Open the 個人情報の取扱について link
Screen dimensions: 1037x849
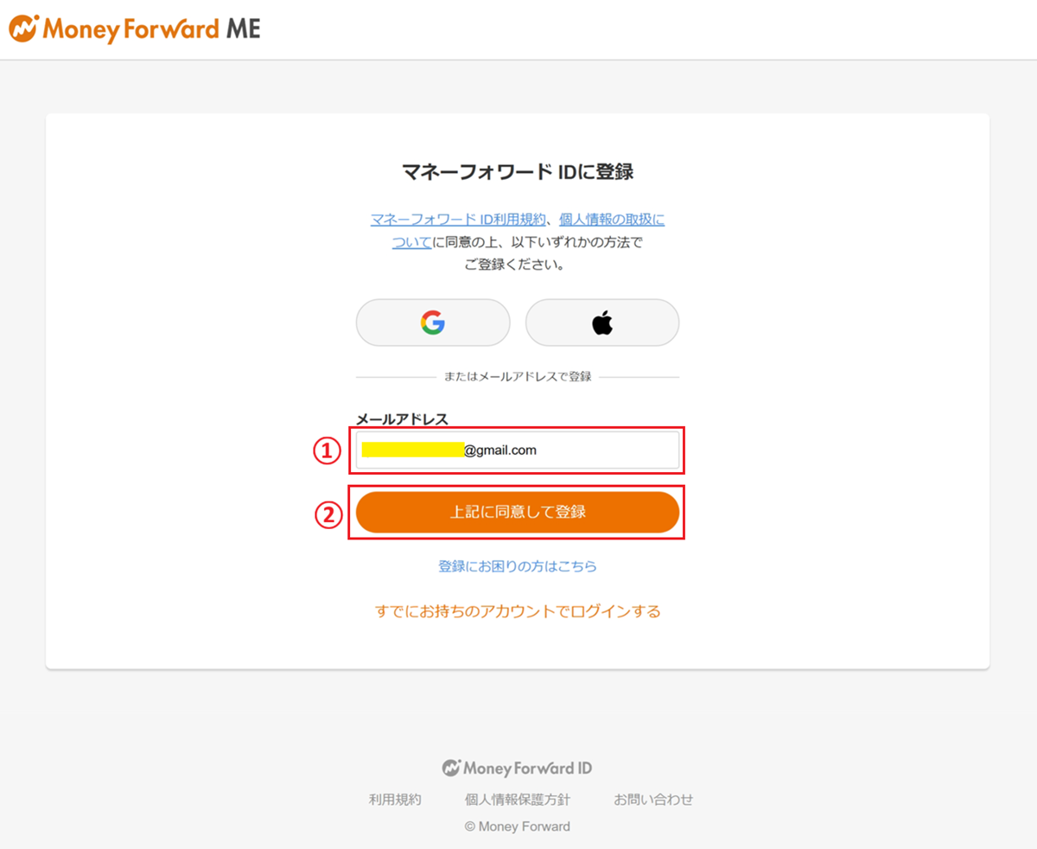pos(612,220)
